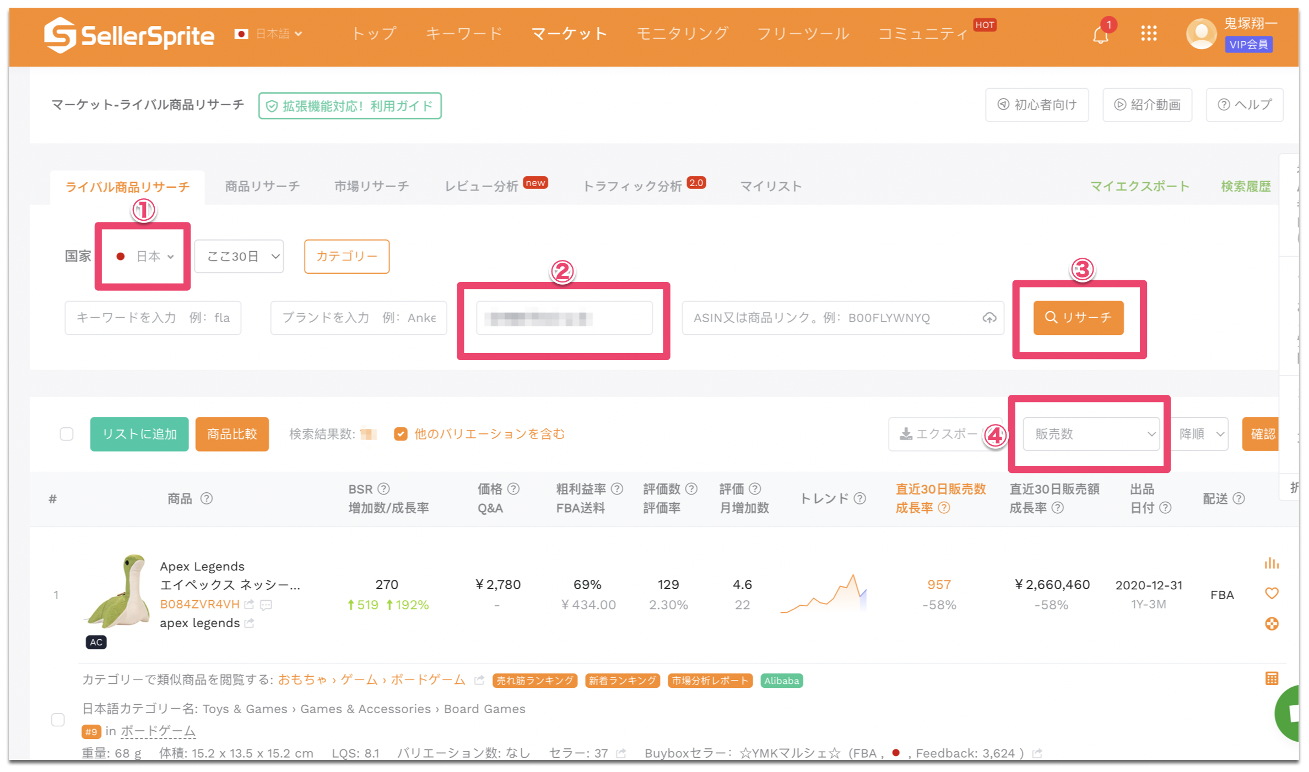
Task: Click the bar chart icon for Apex Legends
Action: point(1272,563)
